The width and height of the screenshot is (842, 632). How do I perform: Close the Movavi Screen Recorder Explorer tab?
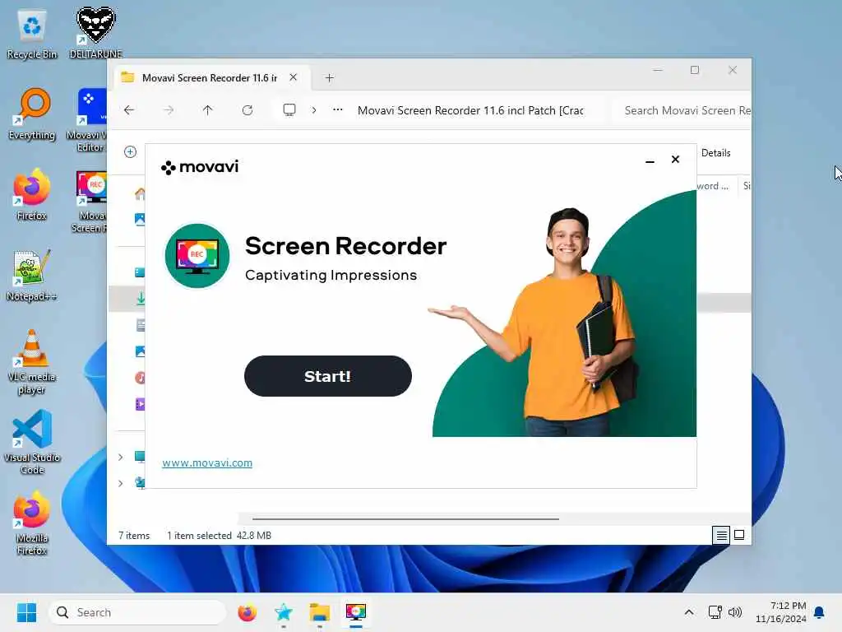[294, 77]
